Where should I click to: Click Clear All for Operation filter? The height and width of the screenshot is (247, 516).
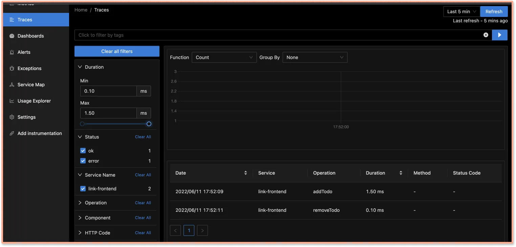[x=143, y=203]
